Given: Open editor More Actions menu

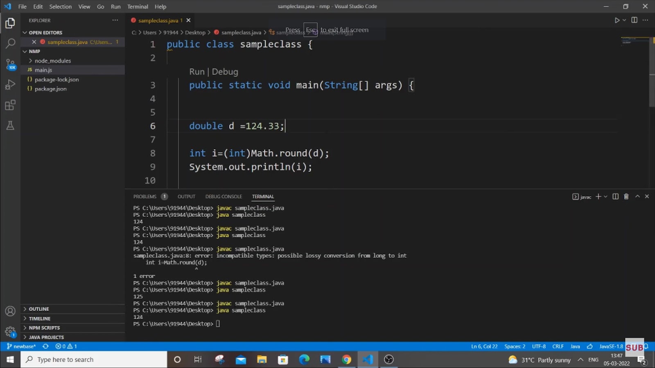Looking at the screenshot, I should [x=646, y=20].
